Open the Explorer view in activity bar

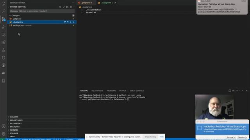coord(4,3)
